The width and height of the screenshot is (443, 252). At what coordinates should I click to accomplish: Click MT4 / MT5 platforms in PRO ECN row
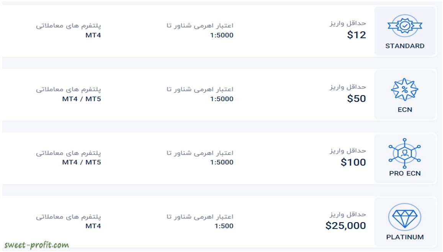pyautogui.click(x=82, y=162)
